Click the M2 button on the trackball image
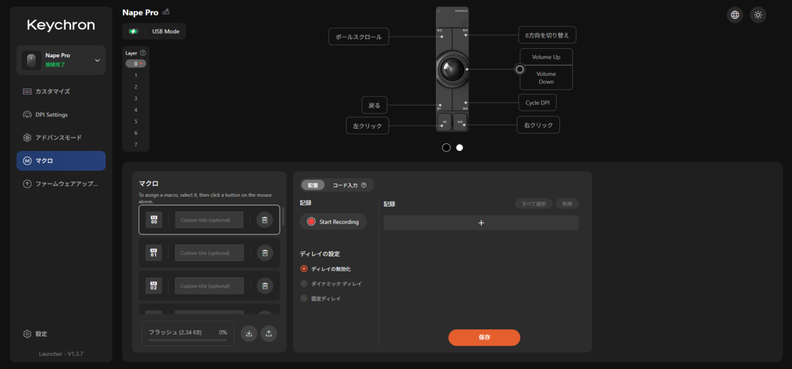 460,121
